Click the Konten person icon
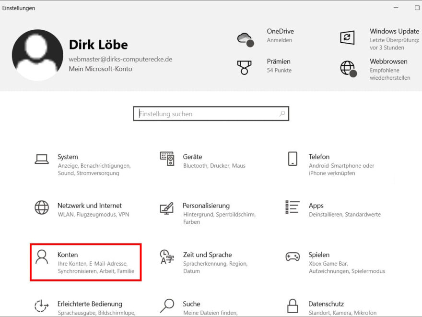 pyautogui.click(x=42, y=256)
